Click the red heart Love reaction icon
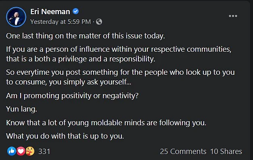The image size is (253, 160). 21,151
